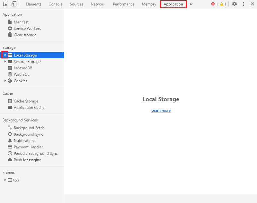
Task: Expand the top frame arrow
Action: tap(5, 180)
